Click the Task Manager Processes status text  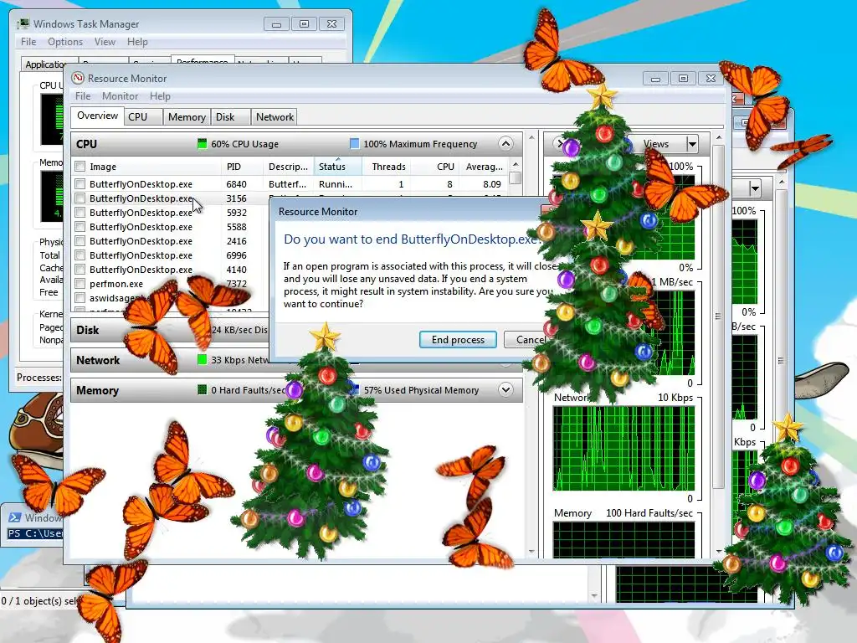pyautogui.click(x=38, y=378)
